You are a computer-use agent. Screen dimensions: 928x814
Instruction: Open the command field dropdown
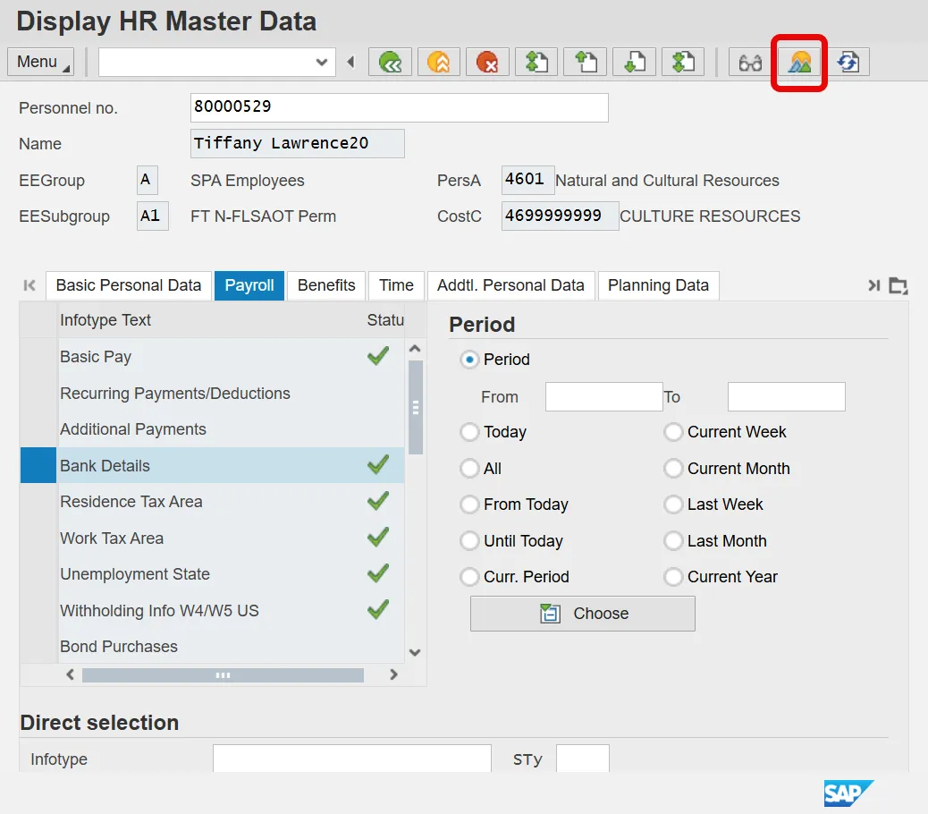tap(322, 62)
